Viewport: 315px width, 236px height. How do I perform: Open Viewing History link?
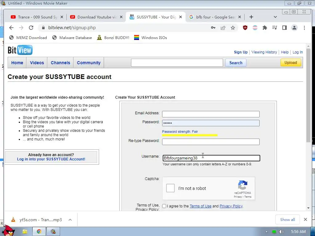coord(264,52)
